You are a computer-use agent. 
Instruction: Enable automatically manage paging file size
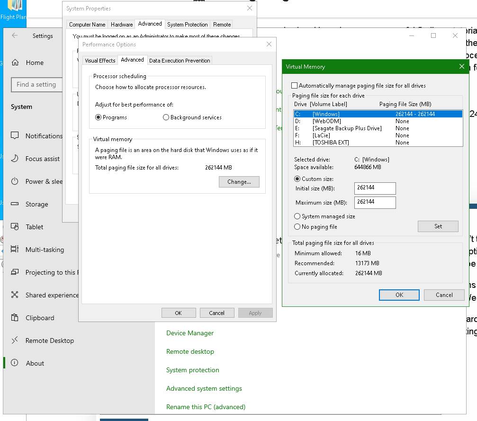[295, 86]
